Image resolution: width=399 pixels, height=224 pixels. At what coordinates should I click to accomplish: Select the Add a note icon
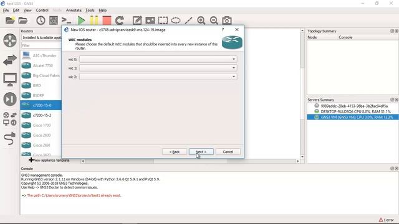pyautogui.click(x=137, y=21)
